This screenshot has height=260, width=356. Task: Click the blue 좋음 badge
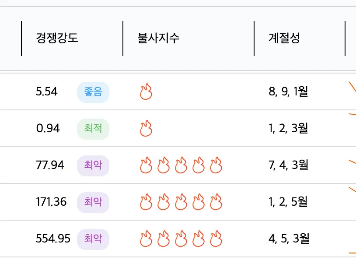pos(93,92)
